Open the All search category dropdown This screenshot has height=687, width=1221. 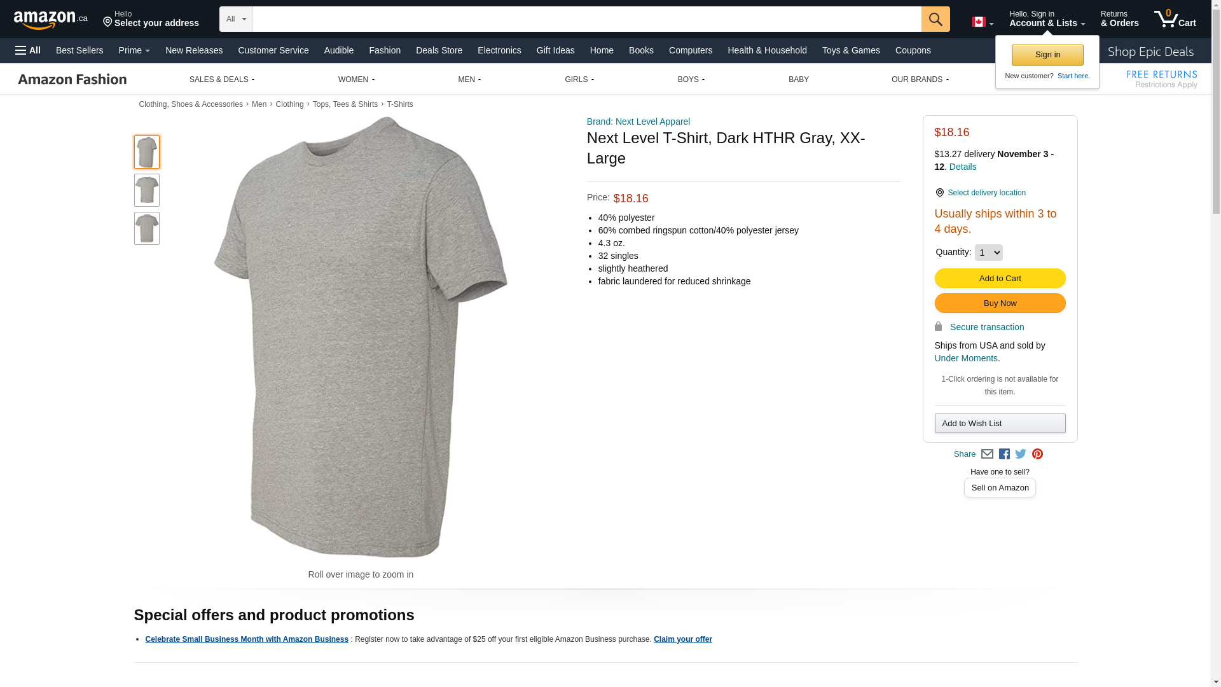click(x=235, y=19)
